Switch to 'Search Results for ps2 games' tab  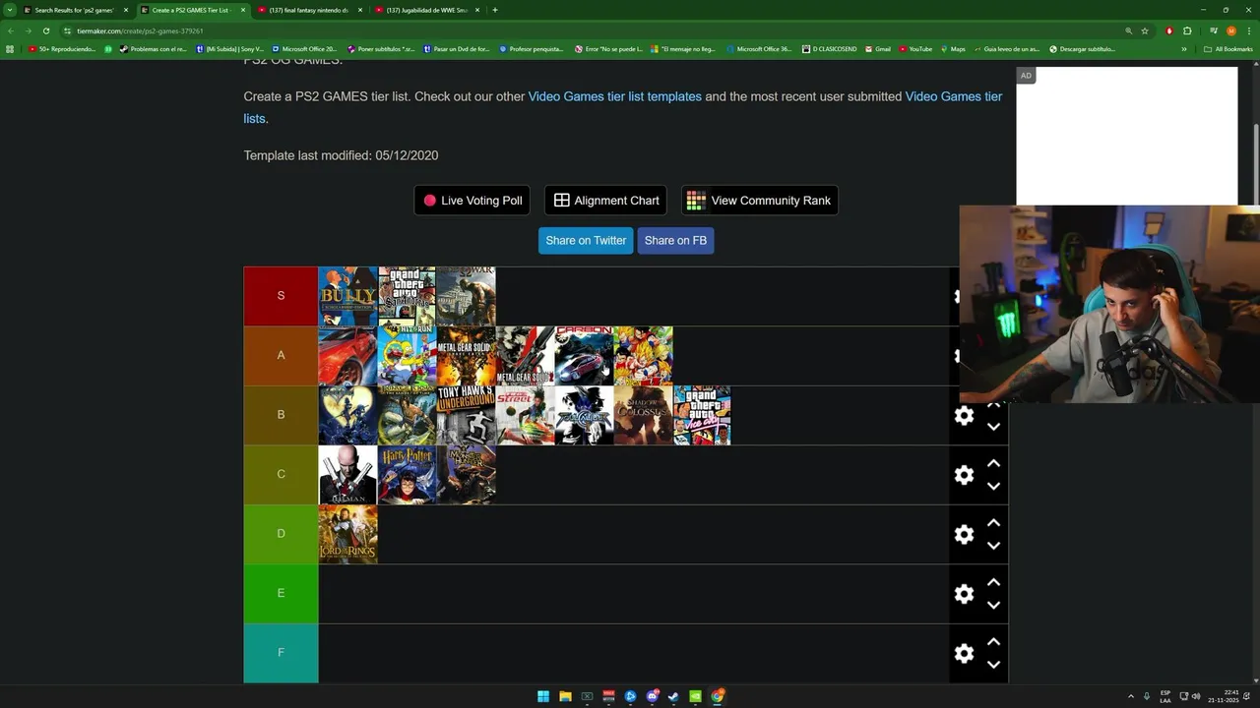click(75, 10)
